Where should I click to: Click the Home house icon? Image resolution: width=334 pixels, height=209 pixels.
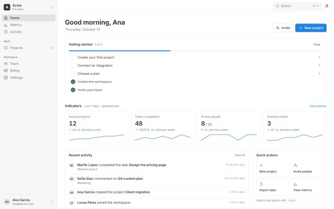click(6, 18)
